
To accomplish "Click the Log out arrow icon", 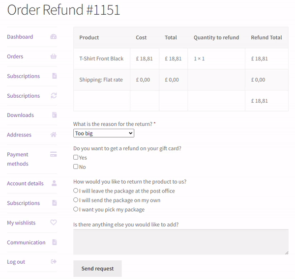I will [x=54, y=262].
